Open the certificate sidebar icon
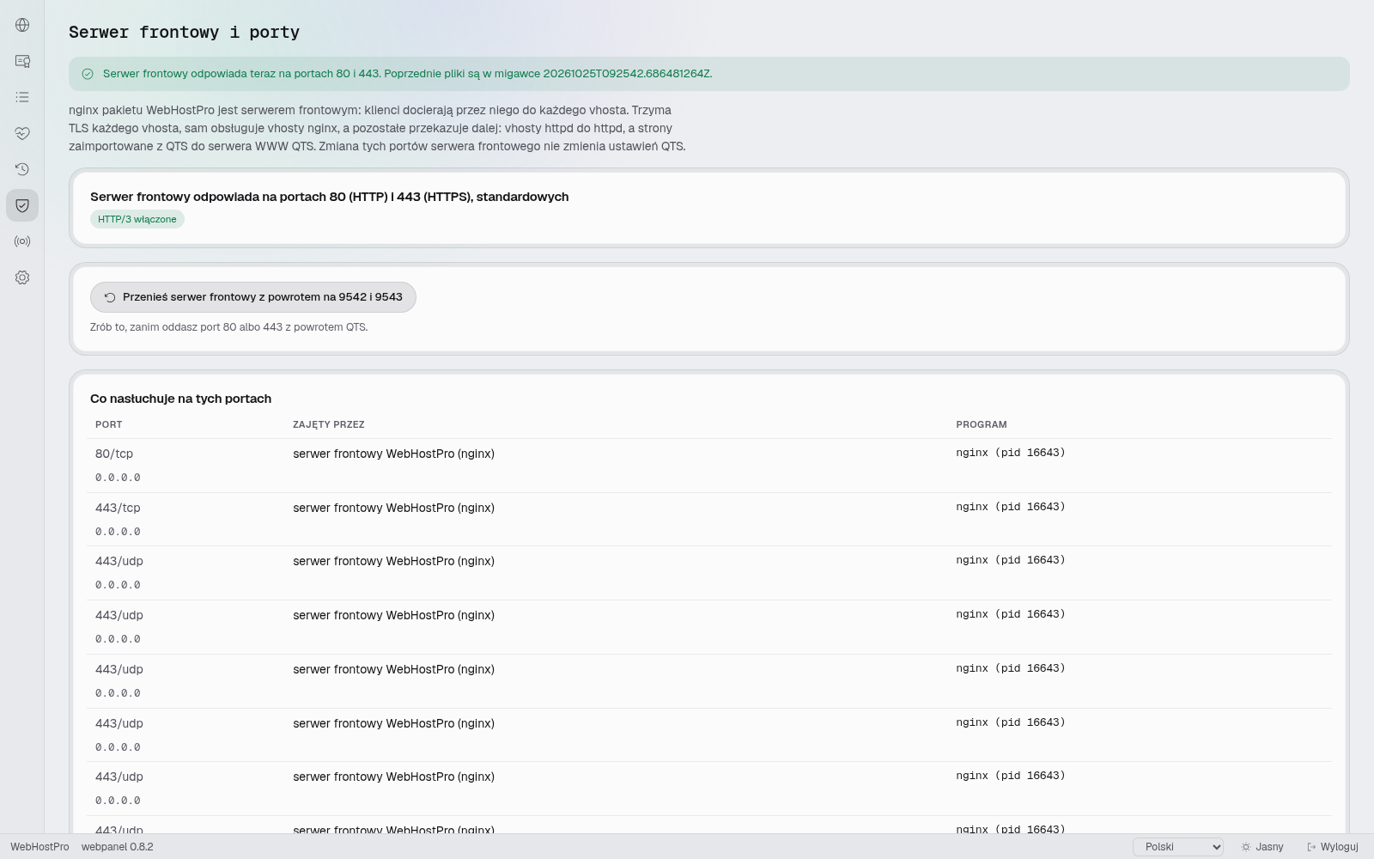This screenshot has width=1374, height=859. (x=22, y=61)
